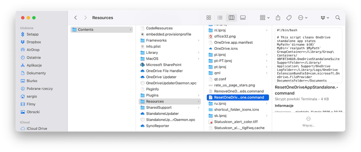Select embedded.provisionprofile file
The width and height of the screenshot is (361, 152).
click(x=169, y=34)
